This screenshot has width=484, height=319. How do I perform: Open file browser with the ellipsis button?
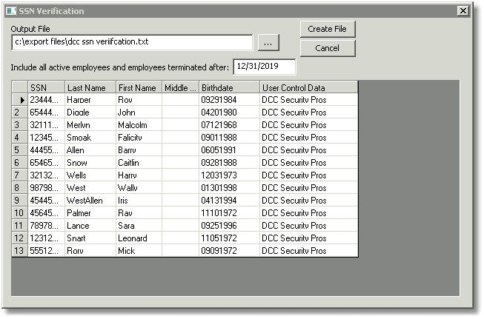268,42
